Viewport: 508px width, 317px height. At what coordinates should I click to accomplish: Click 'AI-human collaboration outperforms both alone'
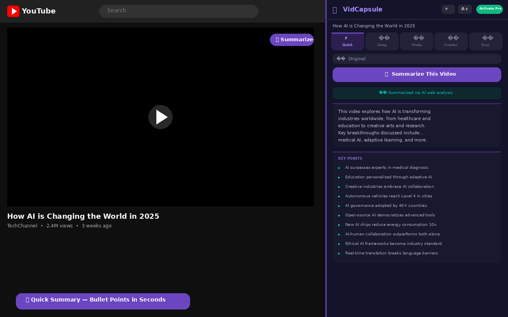pos(393,234)
